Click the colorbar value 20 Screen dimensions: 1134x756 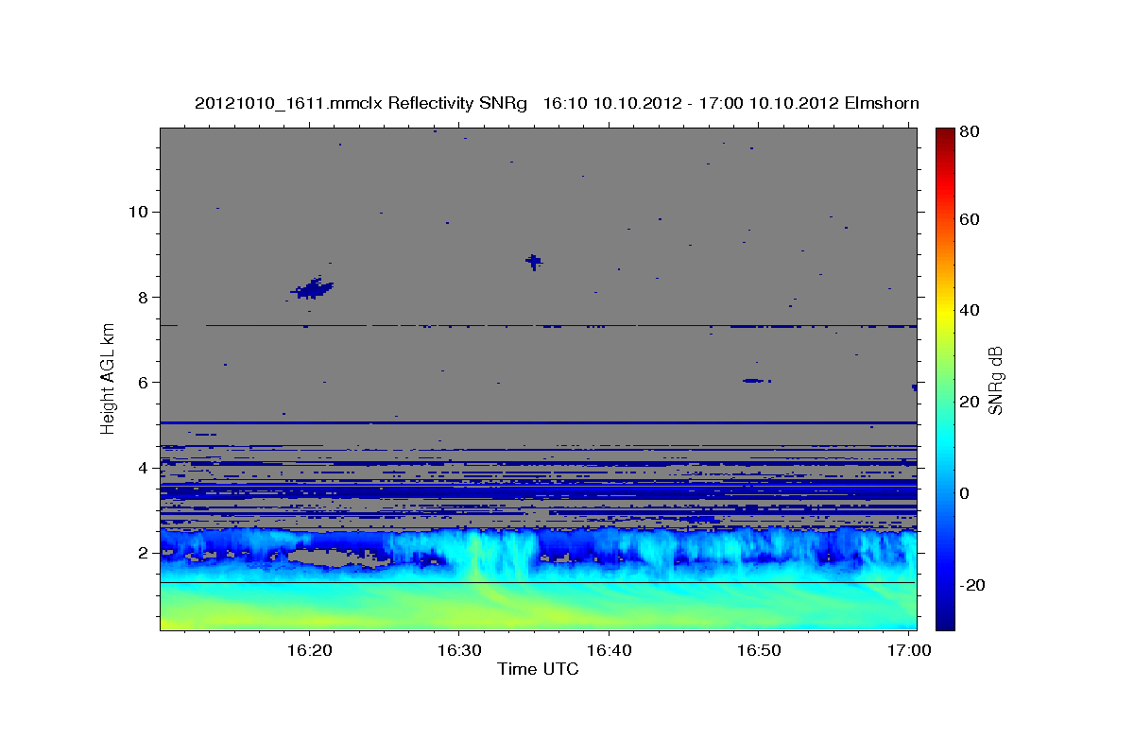969,402
